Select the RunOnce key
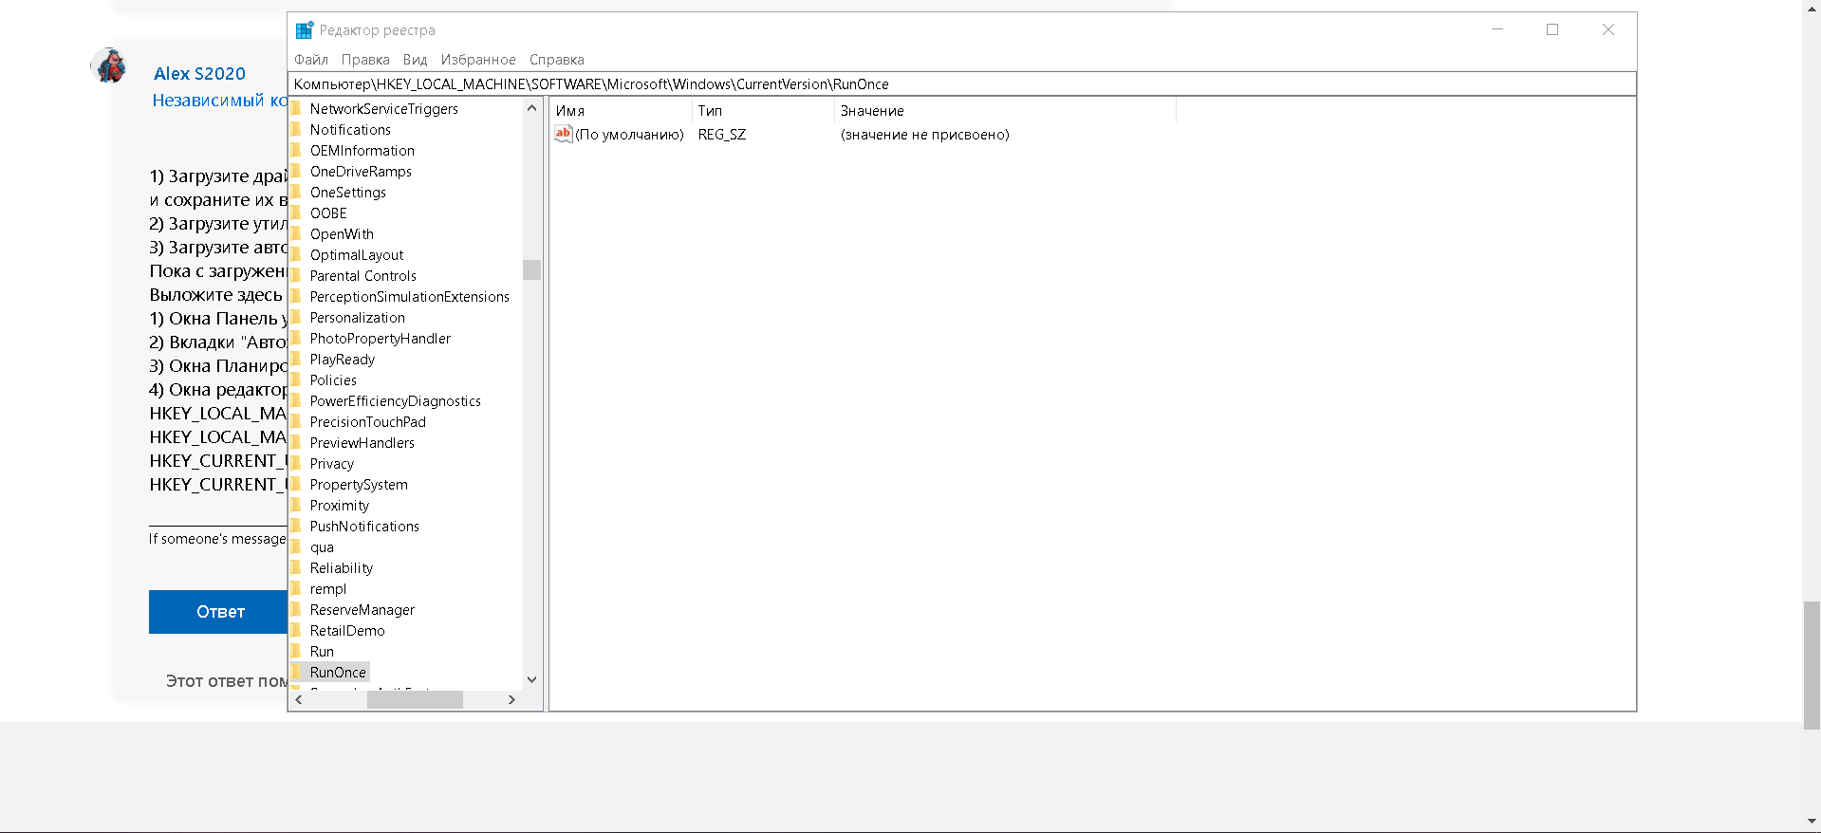This screenshot has width=1821, height=833. (338, 673)
